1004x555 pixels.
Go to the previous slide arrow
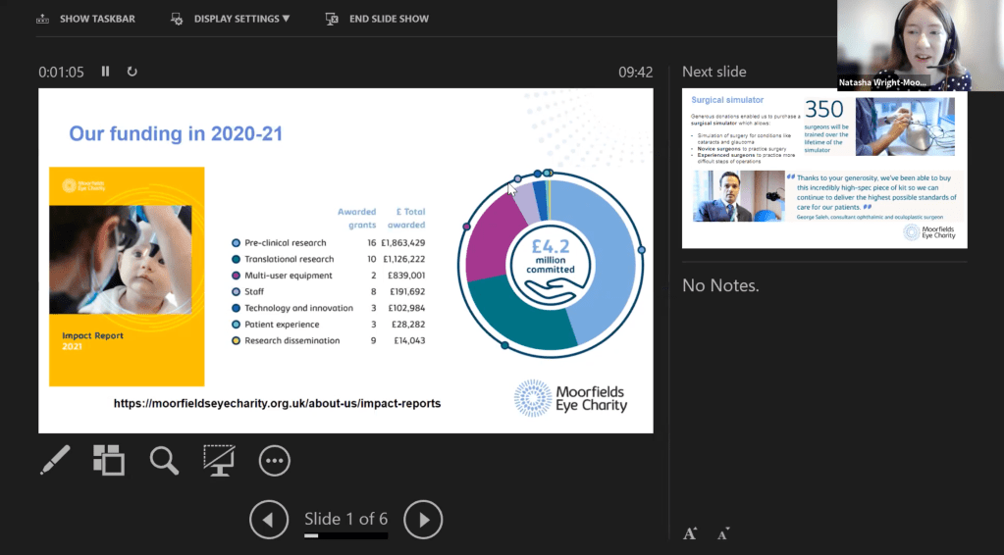[x=269, y=520]
